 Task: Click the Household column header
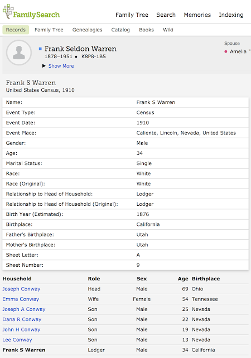[x=17, y=279]
